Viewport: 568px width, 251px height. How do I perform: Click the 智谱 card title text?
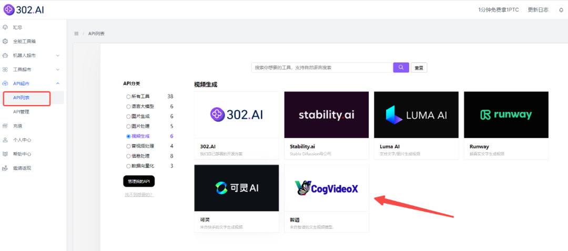point(295,220)
